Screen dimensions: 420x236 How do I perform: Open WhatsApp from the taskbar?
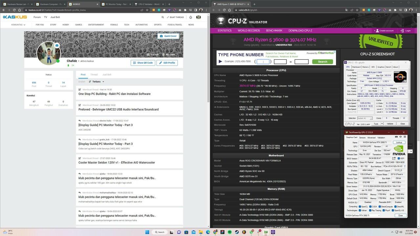coord(252,232)
